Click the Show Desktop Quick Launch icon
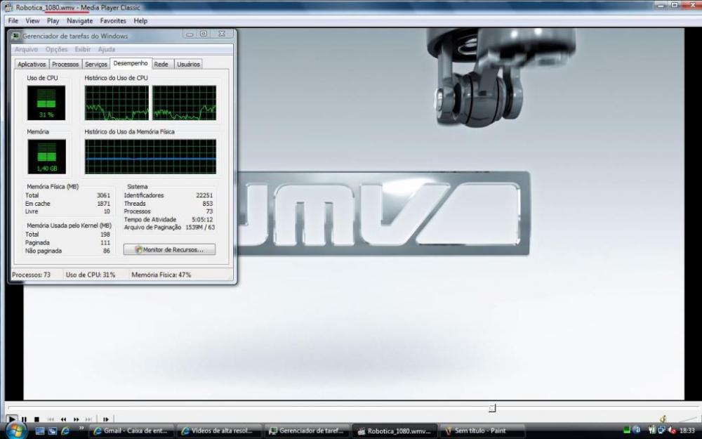The image size is (702, 439). (x=40, y=431)
